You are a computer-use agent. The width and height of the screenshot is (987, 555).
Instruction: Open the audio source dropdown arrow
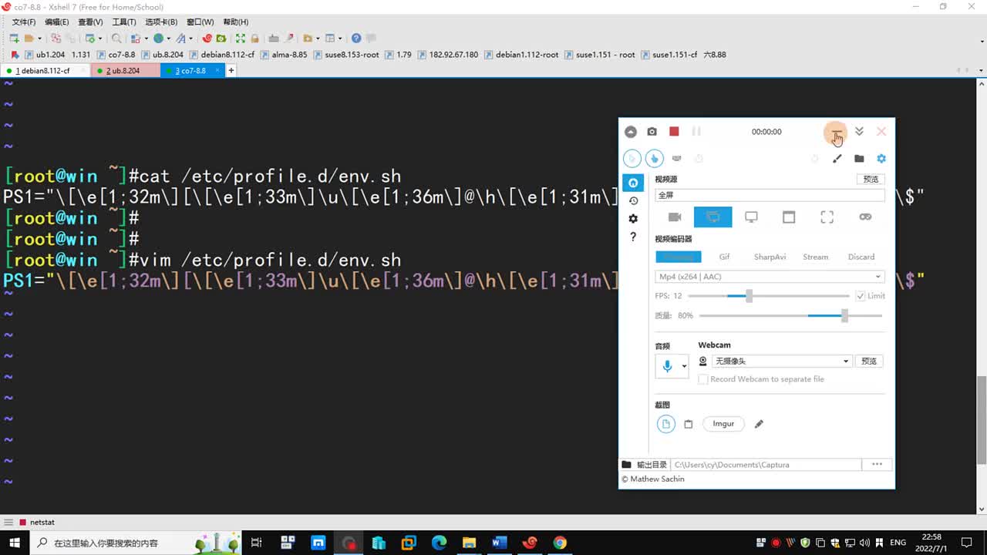pos(684,367)
